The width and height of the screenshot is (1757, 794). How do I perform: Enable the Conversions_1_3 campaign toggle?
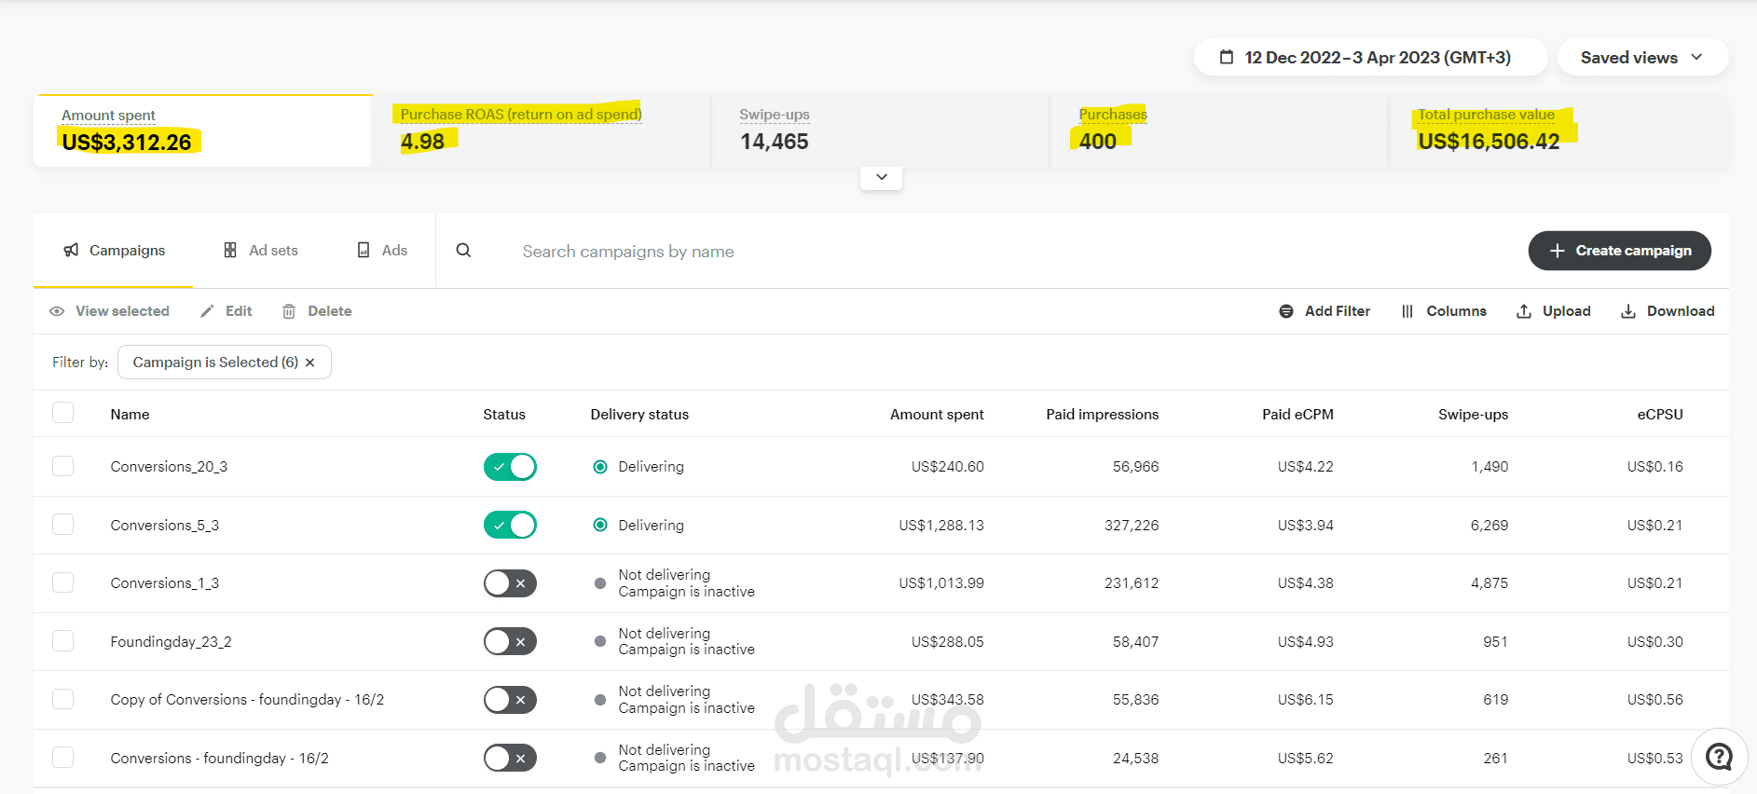[x=510, y=583]
